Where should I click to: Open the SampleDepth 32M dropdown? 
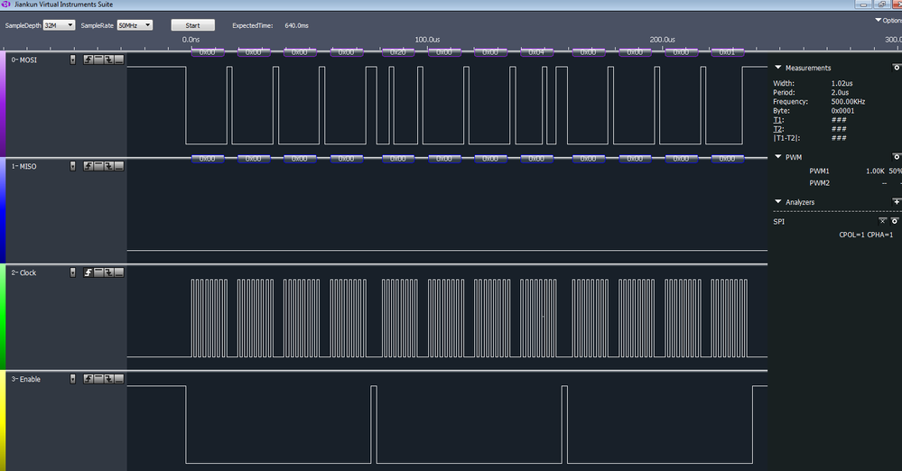point(60,25)
